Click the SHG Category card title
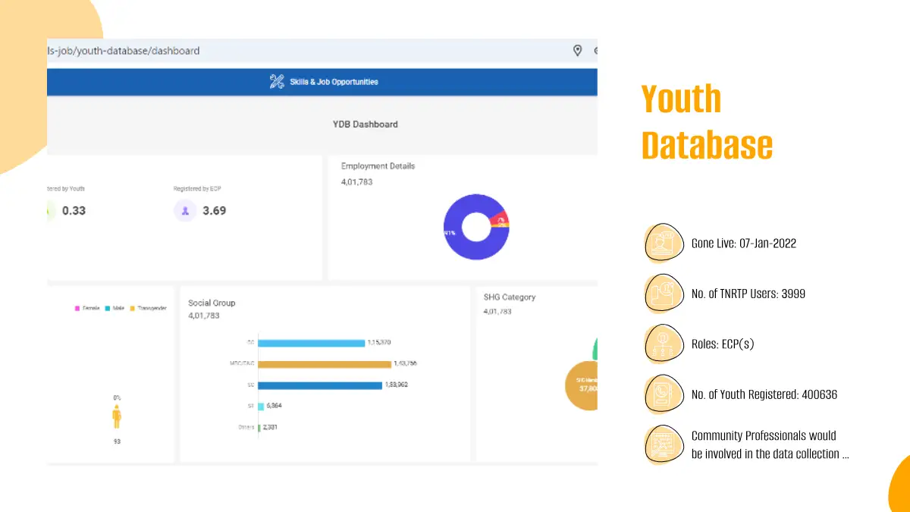The image size is (910, 512). tap(509, 297)
